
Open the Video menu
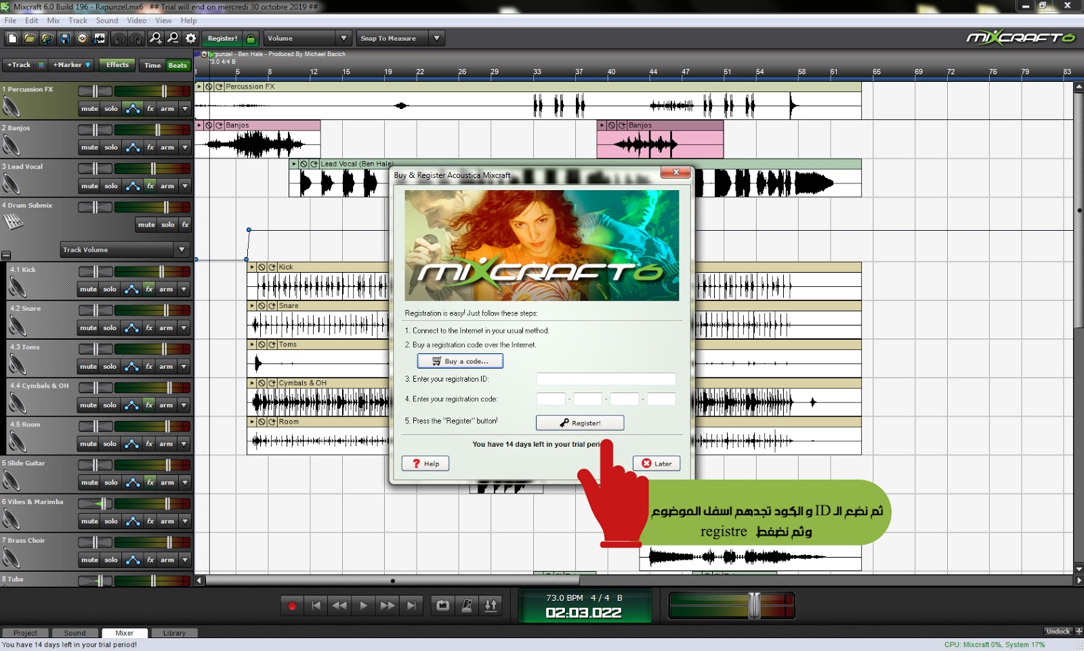coord(137,20)
